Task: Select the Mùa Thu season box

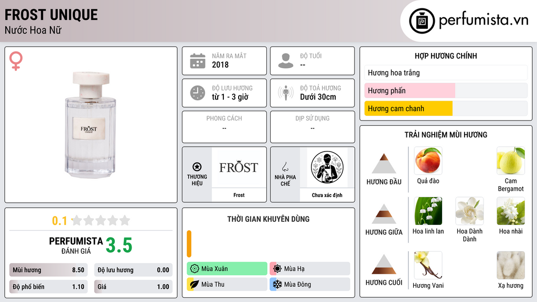Action: click(227, 284)
